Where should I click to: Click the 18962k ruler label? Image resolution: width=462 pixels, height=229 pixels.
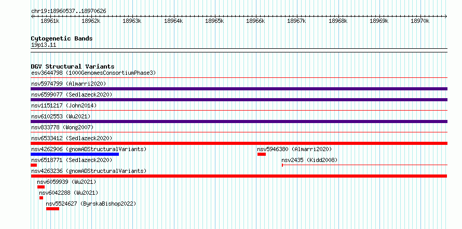91,21
